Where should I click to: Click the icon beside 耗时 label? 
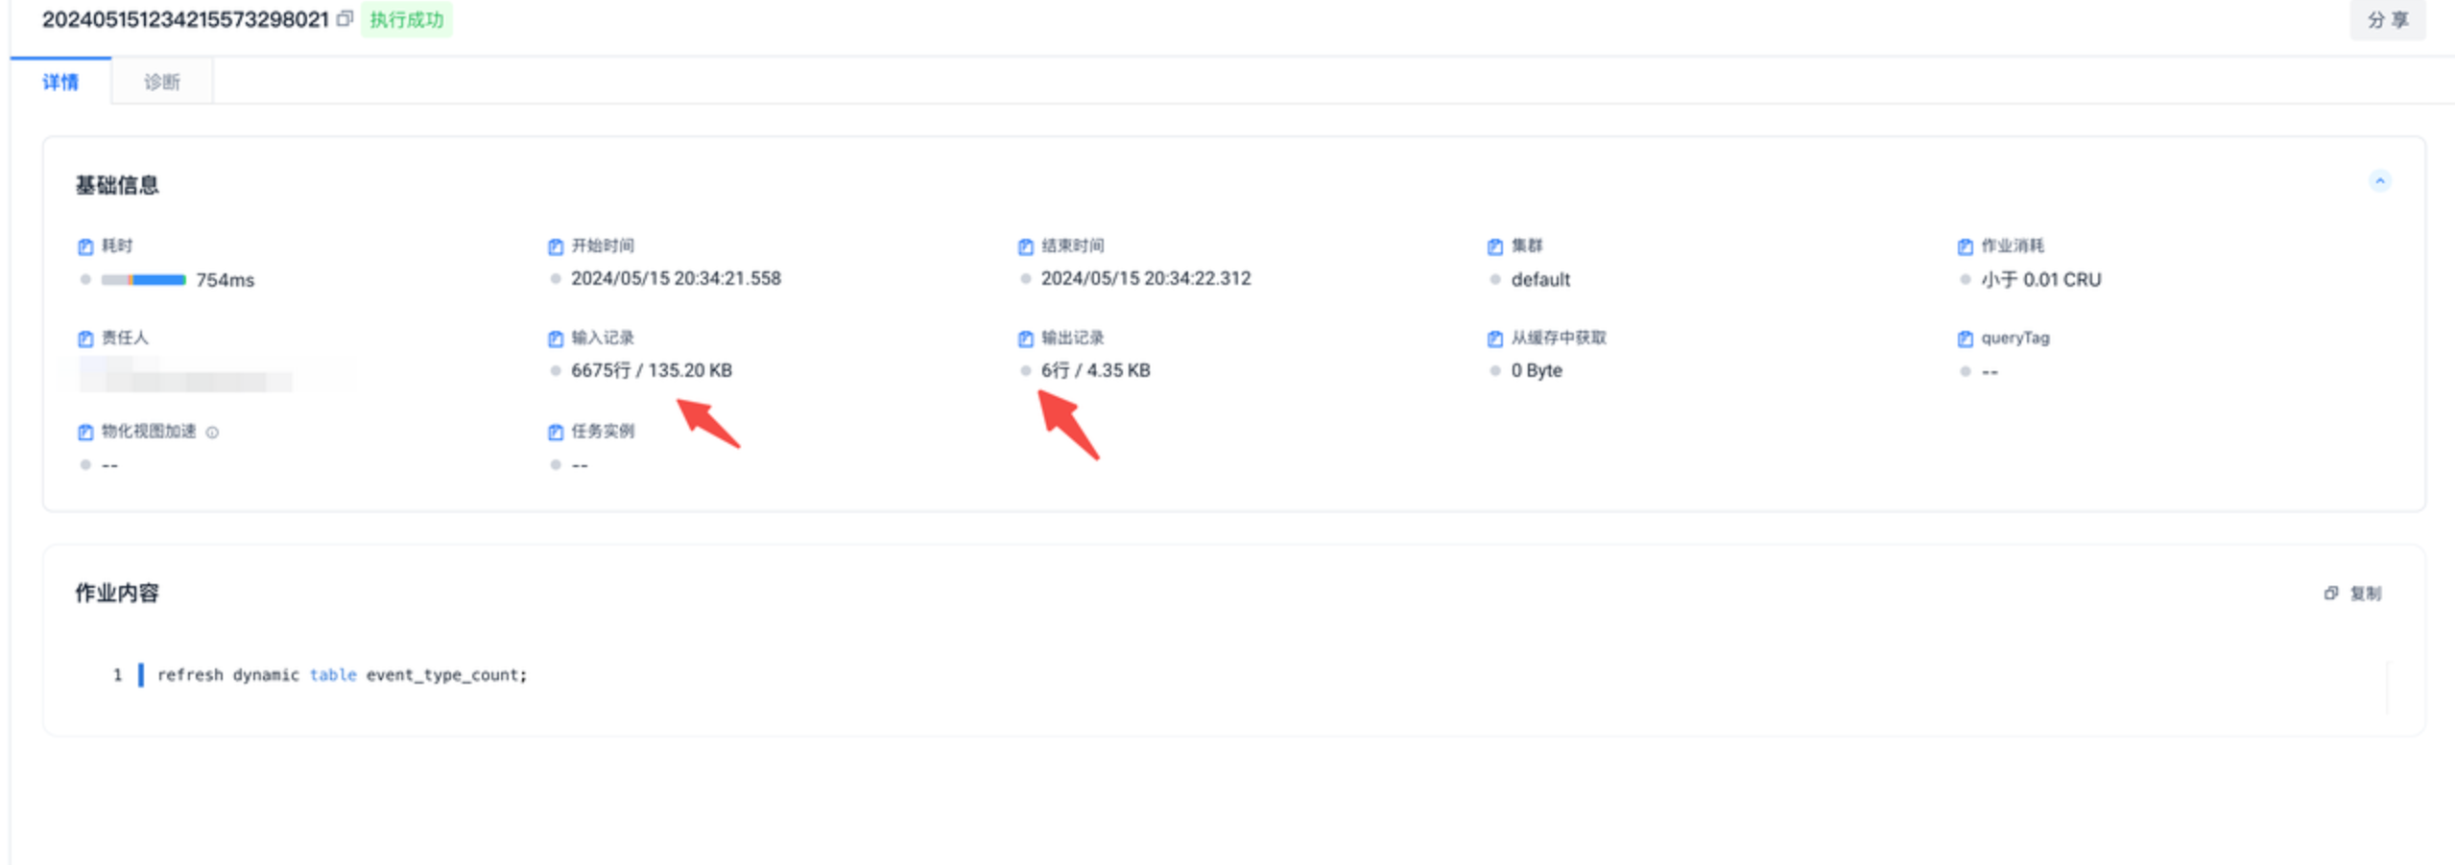pyautogui.click(x=85, y=247)
